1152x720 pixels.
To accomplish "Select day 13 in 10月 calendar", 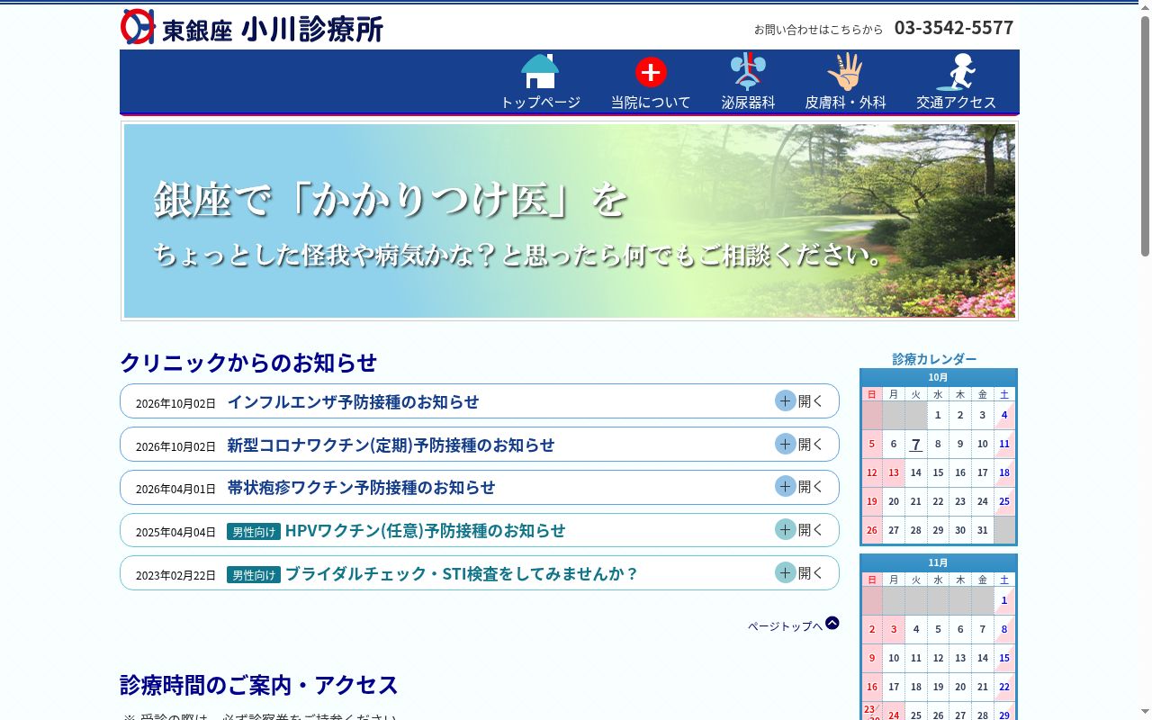I will 894,472.
